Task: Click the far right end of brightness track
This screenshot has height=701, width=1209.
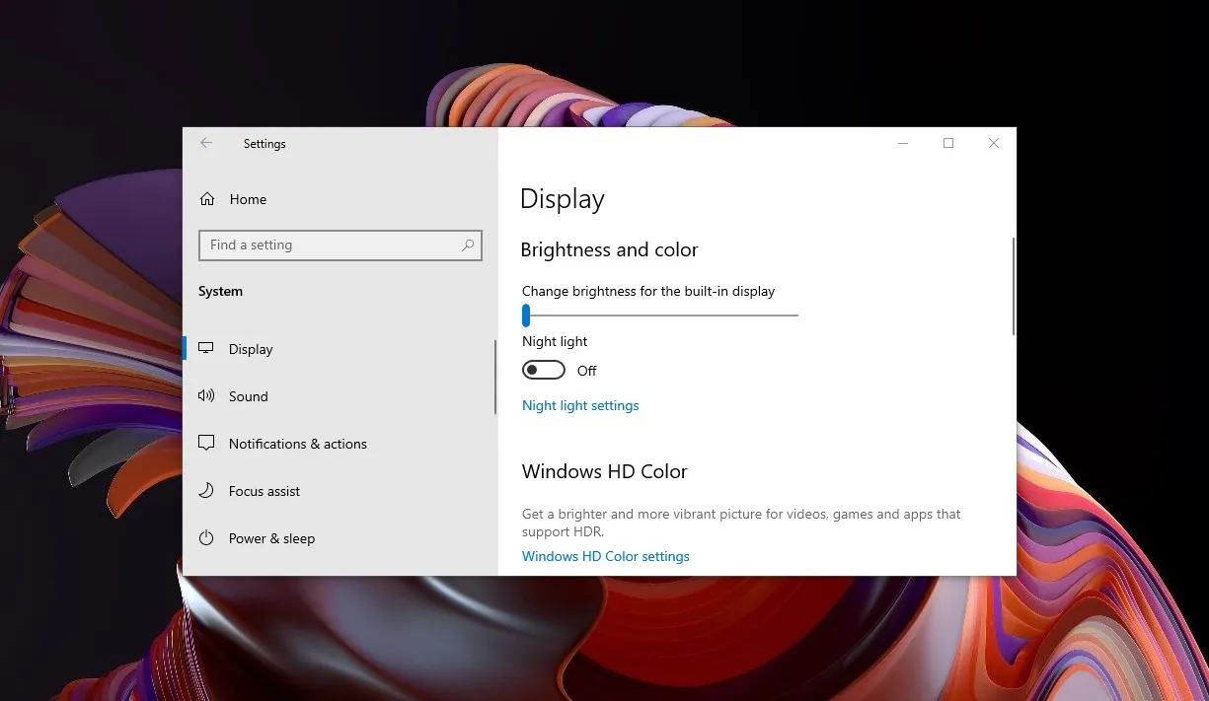Action: click(794, 315)
